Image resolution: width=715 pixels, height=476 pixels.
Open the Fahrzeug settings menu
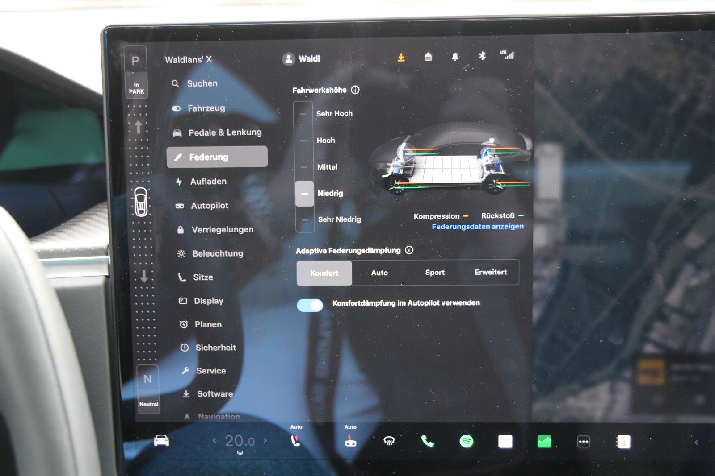[x=199, y=108]
